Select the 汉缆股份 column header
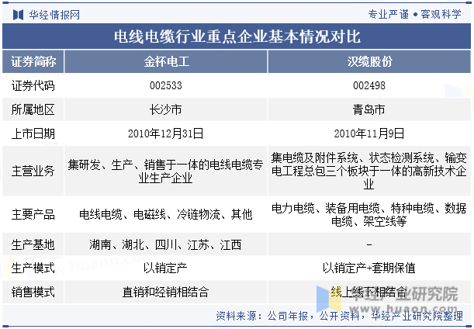 369,61
